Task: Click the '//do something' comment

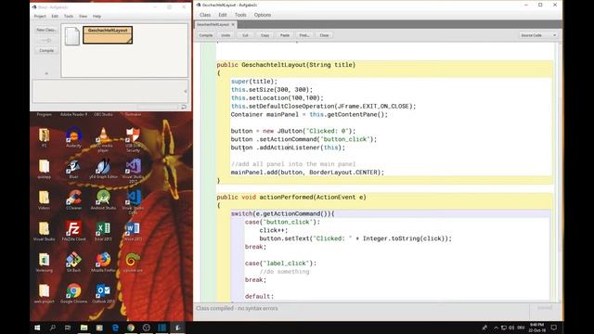Action: click(285, 272)
